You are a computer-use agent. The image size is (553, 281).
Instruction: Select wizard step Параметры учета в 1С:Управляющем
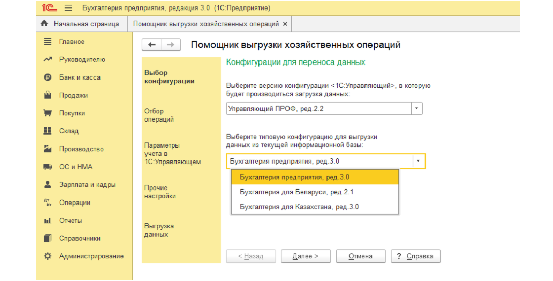[172, 153]
